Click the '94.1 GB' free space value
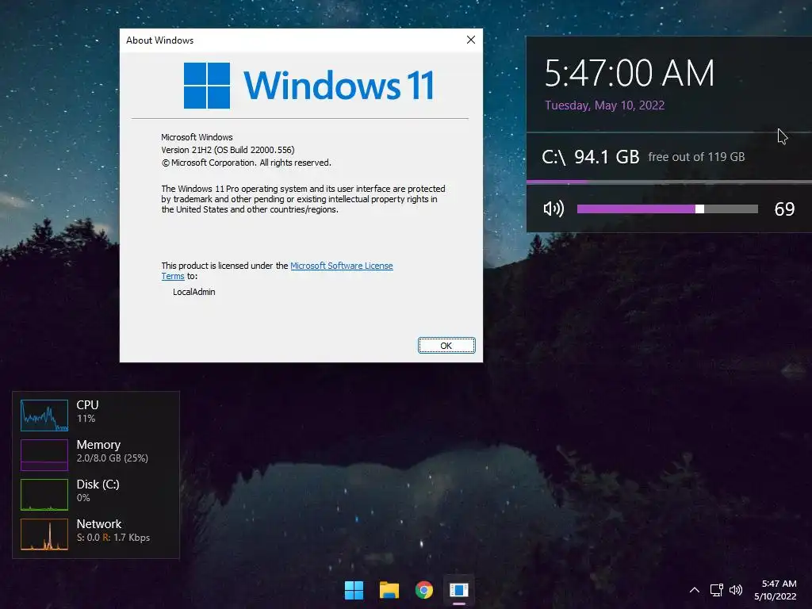 tap(607, 156)
